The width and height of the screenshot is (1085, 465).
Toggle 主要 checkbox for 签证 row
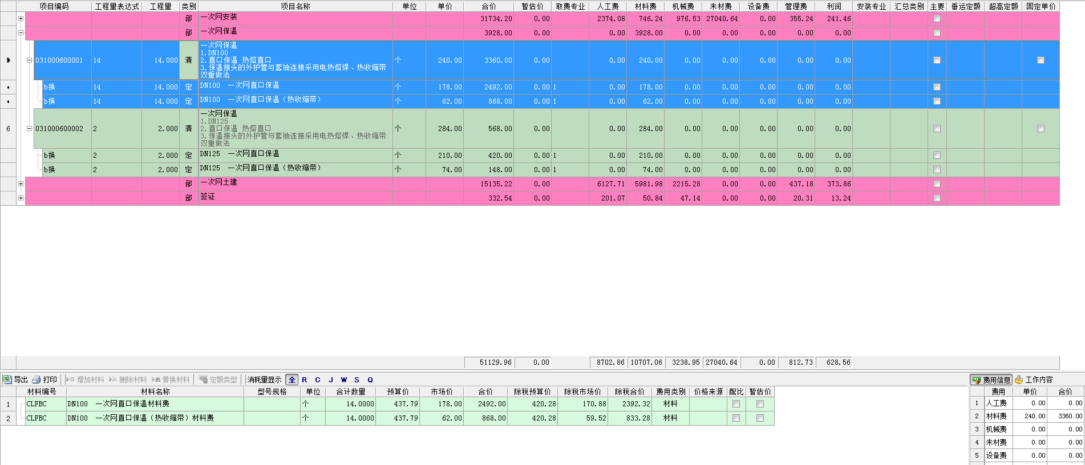pyautogui.click(x=937, y=198)
